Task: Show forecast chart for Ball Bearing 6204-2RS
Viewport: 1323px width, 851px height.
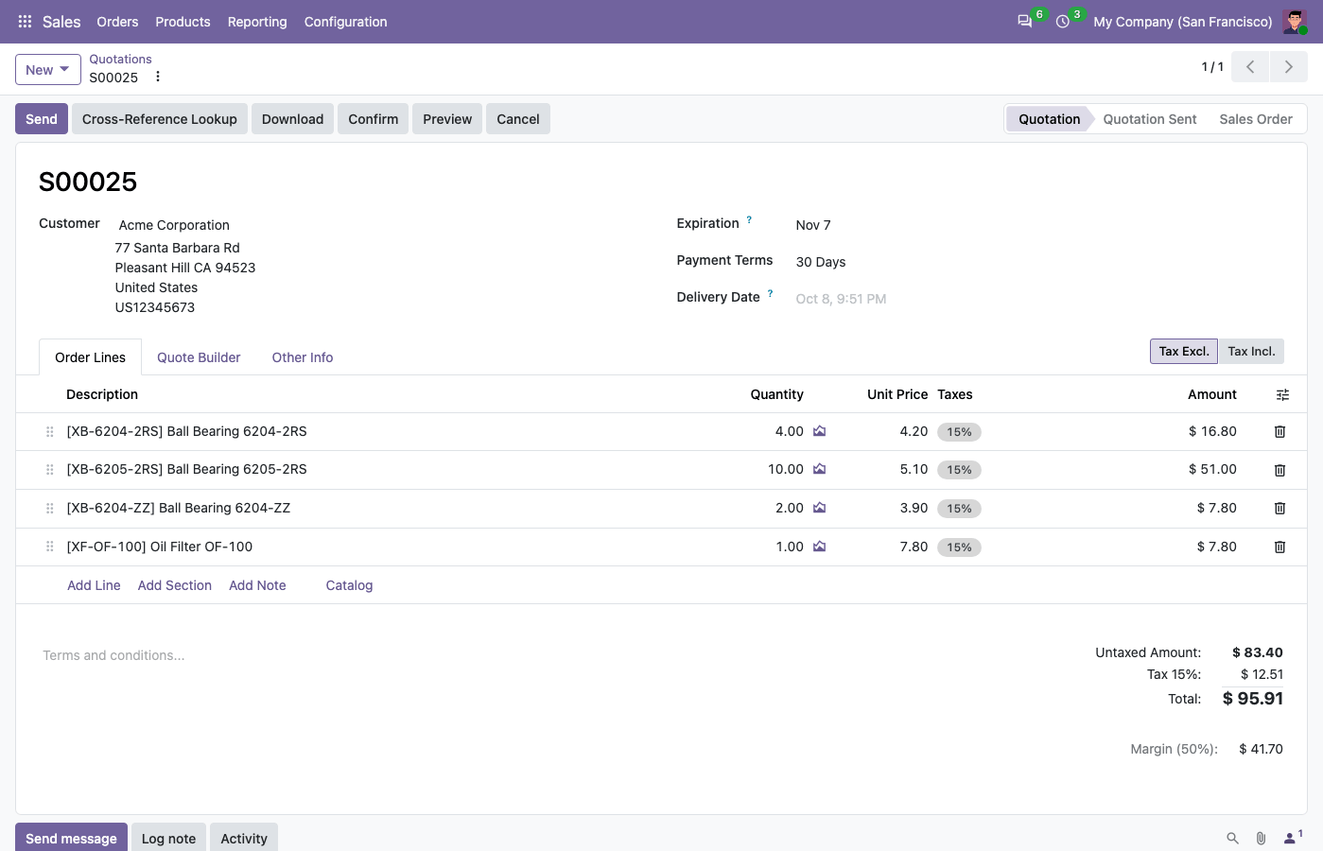Action: point(820,431)
